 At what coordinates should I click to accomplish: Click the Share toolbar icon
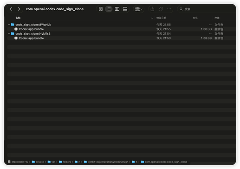click(152, 9)
